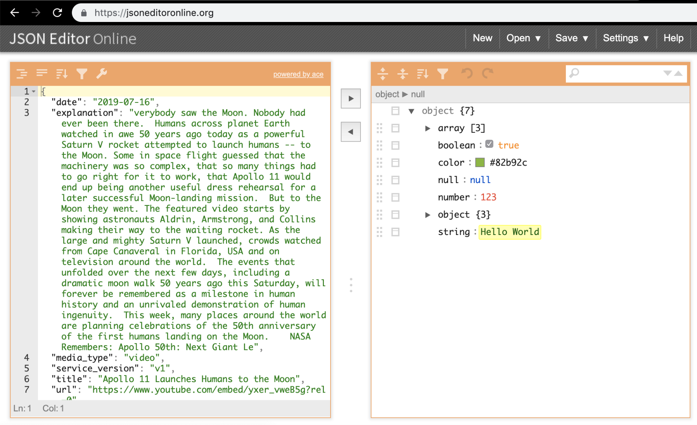The image size is (697, 425).
Task: Open actions menu for root object row
Action: pyautogui.click(x=395, y=111)
